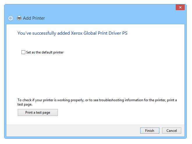The width and height of the screenshot is (192, 144).
Task: Click the 'You've successfully added' heading
Action: coord(44,33)
